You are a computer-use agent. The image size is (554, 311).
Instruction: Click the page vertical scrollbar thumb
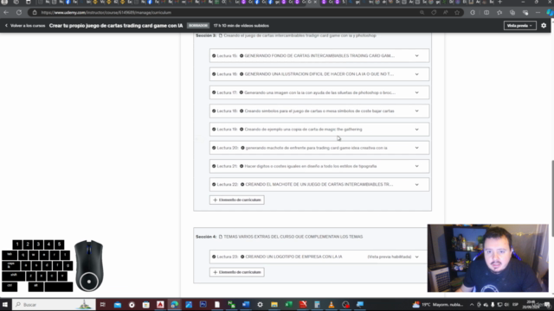pyautogui.click(x=552, y=199)
